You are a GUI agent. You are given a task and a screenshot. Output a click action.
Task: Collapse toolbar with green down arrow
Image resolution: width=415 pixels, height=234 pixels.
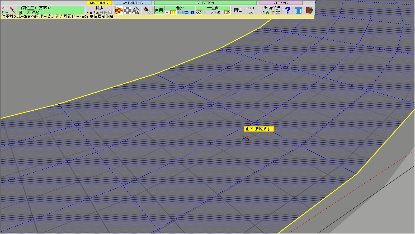coord(3,12)
